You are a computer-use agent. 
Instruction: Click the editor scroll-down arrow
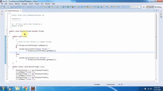(x=156, y=79)
